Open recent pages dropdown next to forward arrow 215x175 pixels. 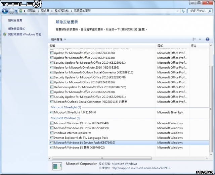pos(16,11)
